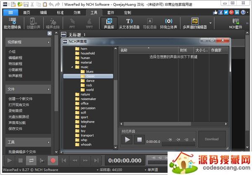The width and height of the screenshot is (252, 175).
Task: Open the dropdown next to the help icon
Action: click(248, 12)
